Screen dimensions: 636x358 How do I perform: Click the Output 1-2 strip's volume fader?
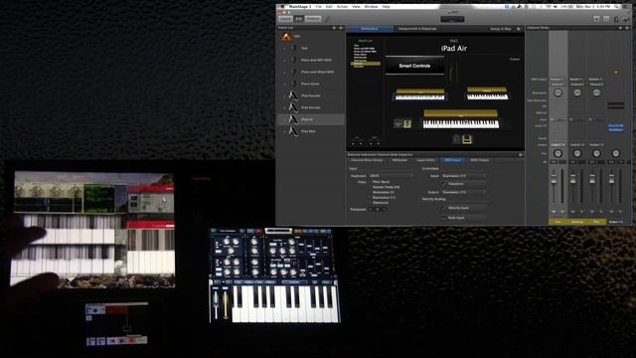612,181
